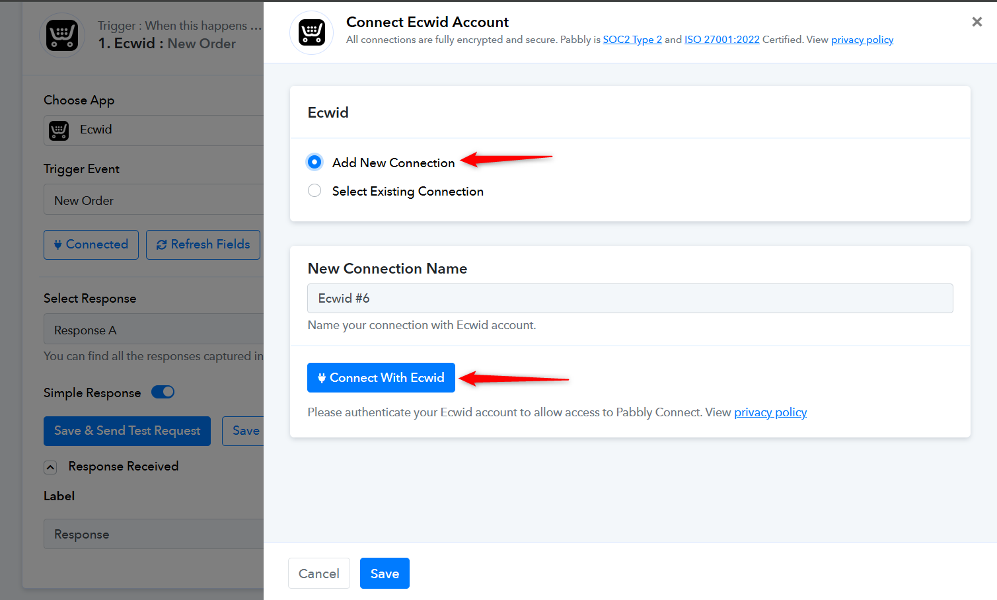
Task: Click the Connected button
Action: coord(91,244)
